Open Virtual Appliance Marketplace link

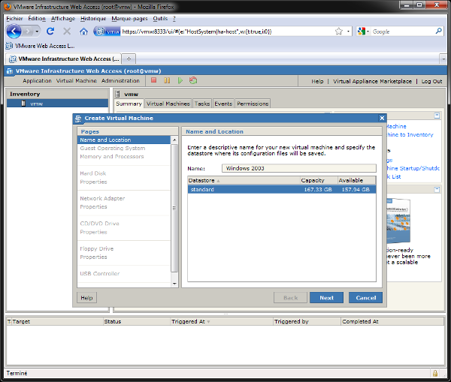pos(372,81)
